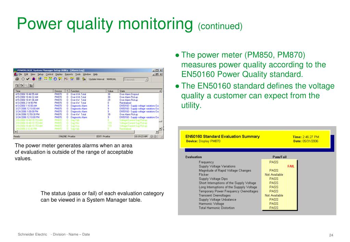The height and width of the screenshot is (242, 350).
Task: Restore the inner Alarm Log child window
Action: point(157,74)
